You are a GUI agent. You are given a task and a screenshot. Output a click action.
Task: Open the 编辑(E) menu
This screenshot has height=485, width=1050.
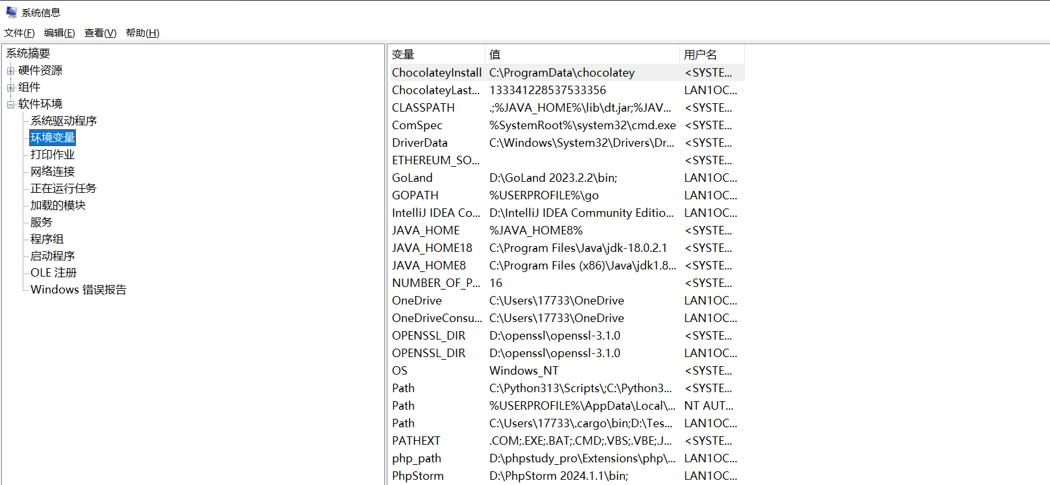coord(59,33)
